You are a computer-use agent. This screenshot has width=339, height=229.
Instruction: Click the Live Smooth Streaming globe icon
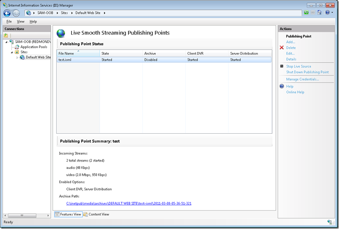pyautogui.click(x=61, y=34)
